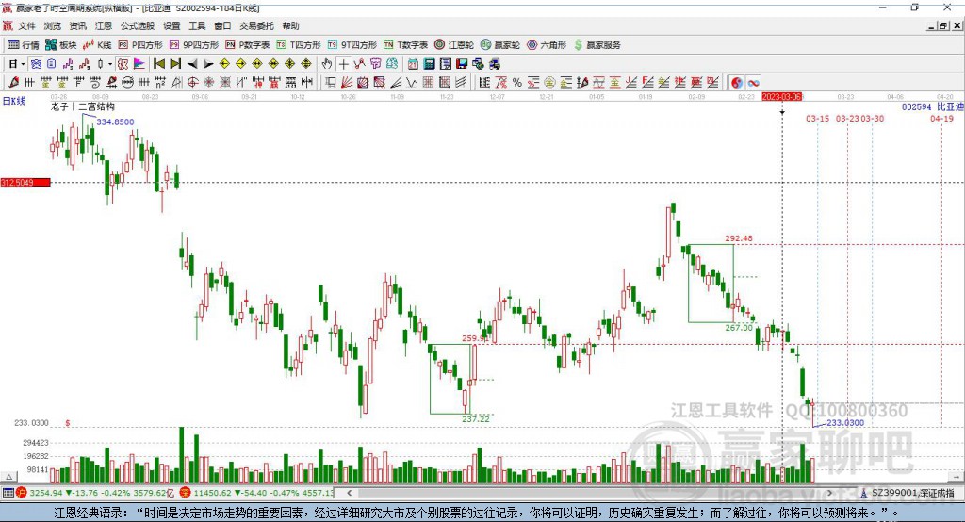Jump to the first bar icon
The image size is (965, 522).
tap(158, 64)
